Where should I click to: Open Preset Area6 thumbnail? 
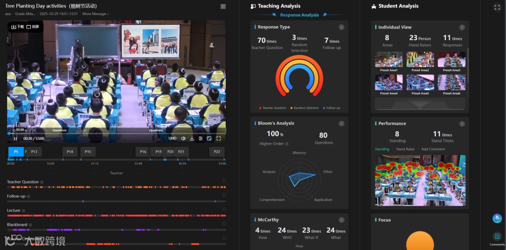(452, 83)
